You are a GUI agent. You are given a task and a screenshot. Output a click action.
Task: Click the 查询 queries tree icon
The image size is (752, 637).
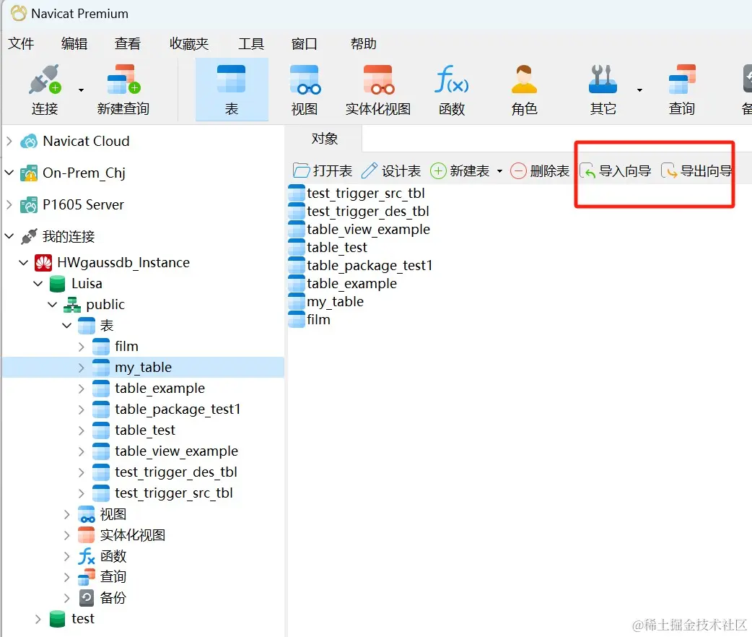87,576
